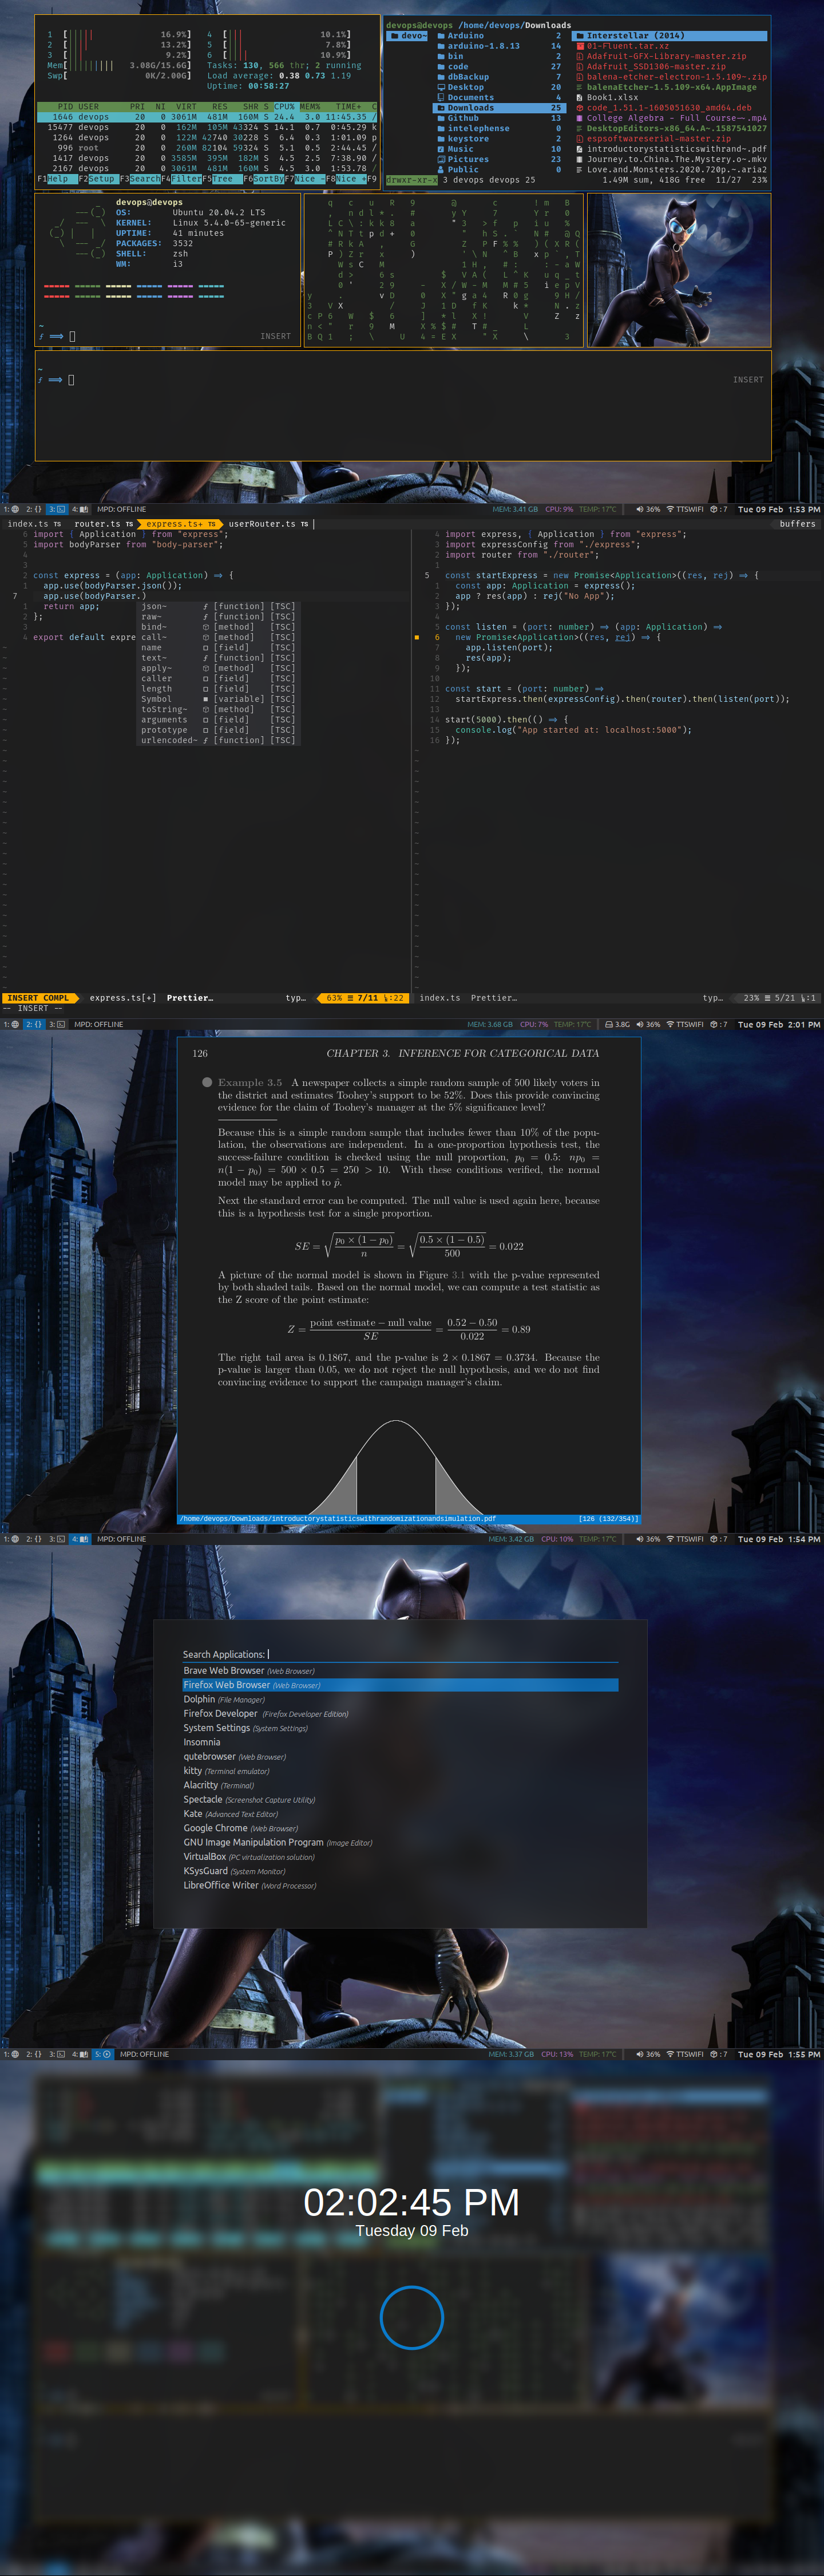Click disk 3.8G icon in 2:01 PM bar

pyautogui.click(x=609, y=1024)
